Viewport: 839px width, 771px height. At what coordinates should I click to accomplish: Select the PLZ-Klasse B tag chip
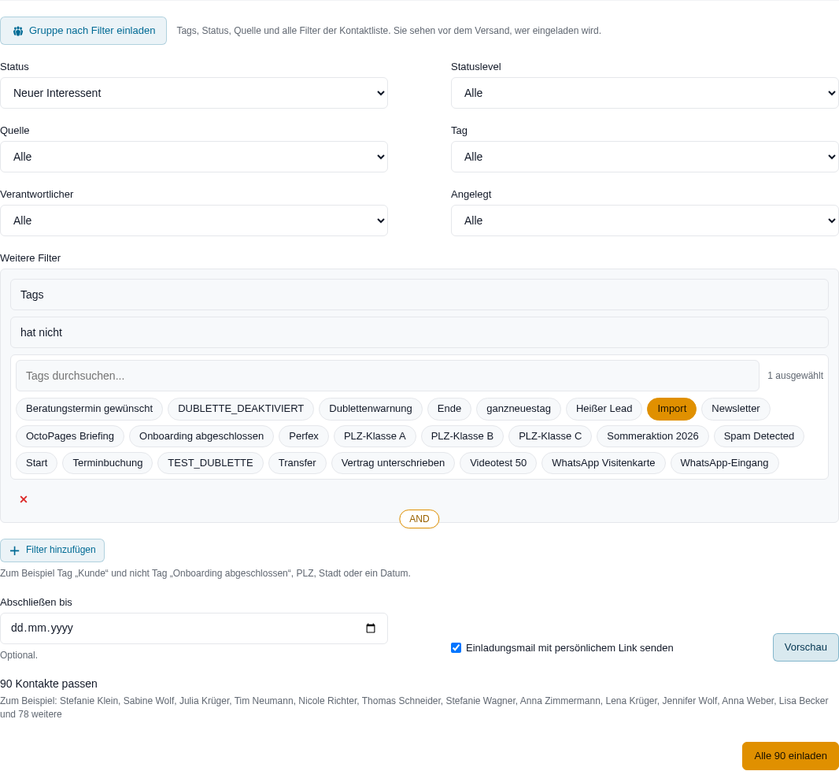pos(462,436)
